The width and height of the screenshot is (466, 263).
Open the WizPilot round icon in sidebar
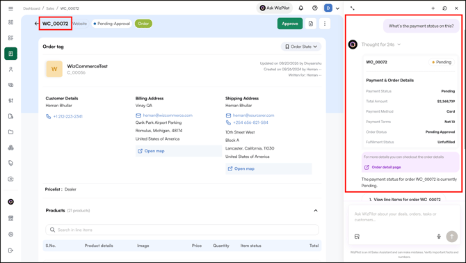point(10,202)
